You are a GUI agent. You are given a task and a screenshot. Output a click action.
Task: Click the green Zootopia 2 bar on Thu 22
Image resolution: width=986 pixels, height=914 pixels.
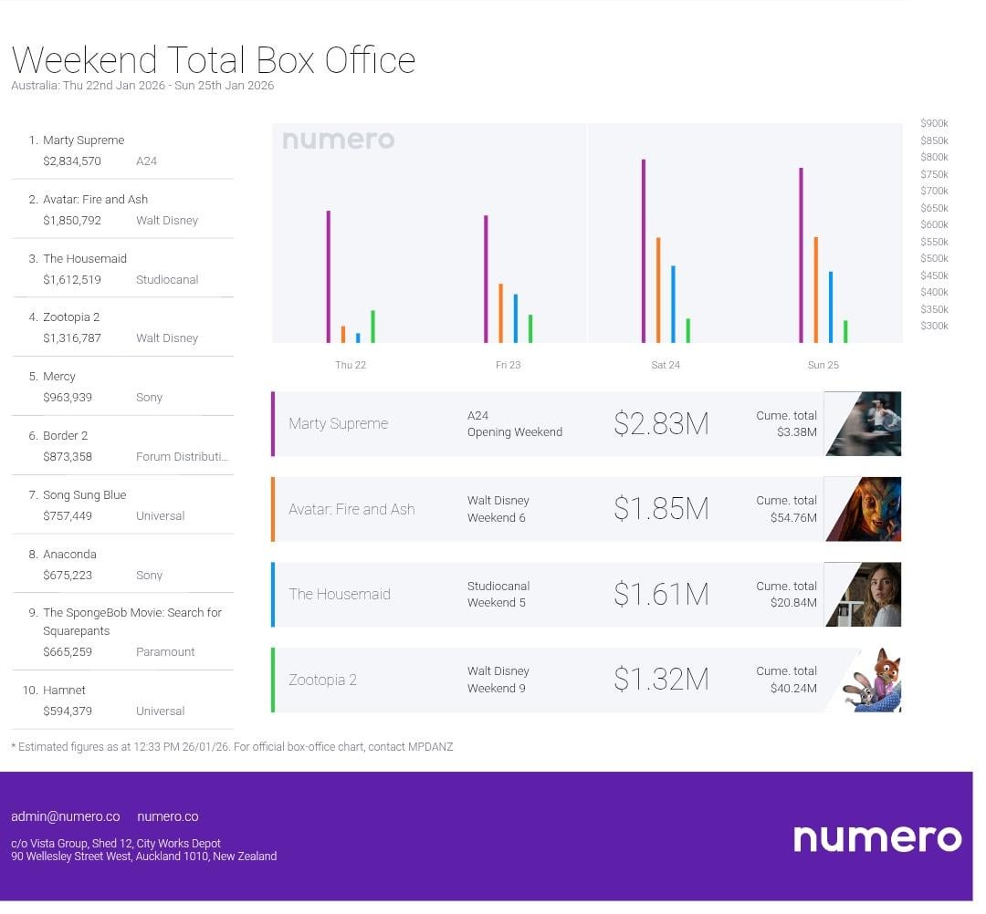(x=372, y=327)
